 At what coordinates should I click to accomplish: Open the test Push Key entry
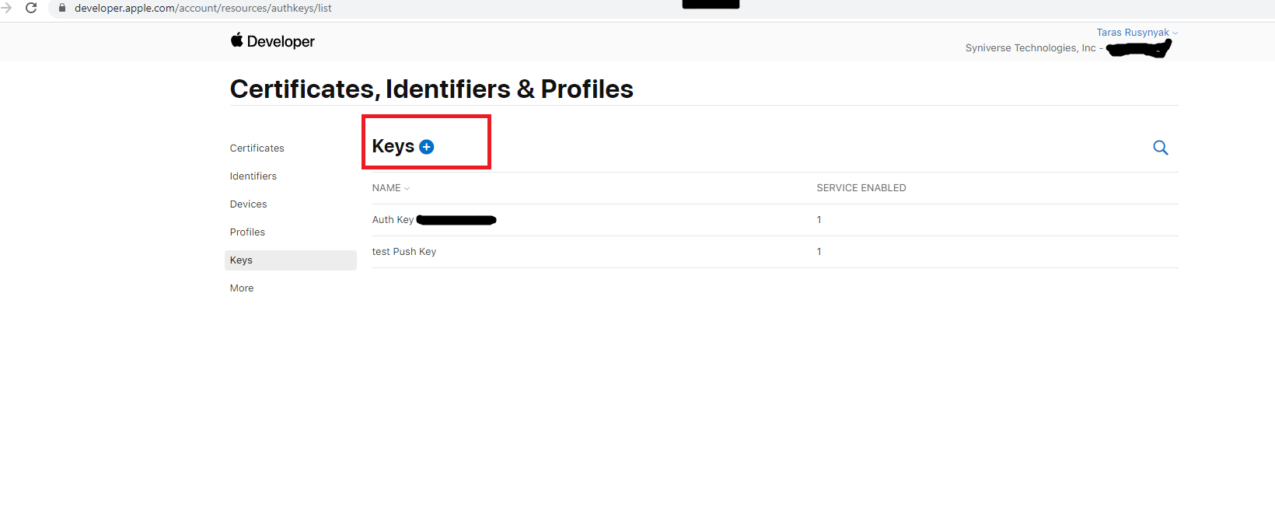coord(404,252)
